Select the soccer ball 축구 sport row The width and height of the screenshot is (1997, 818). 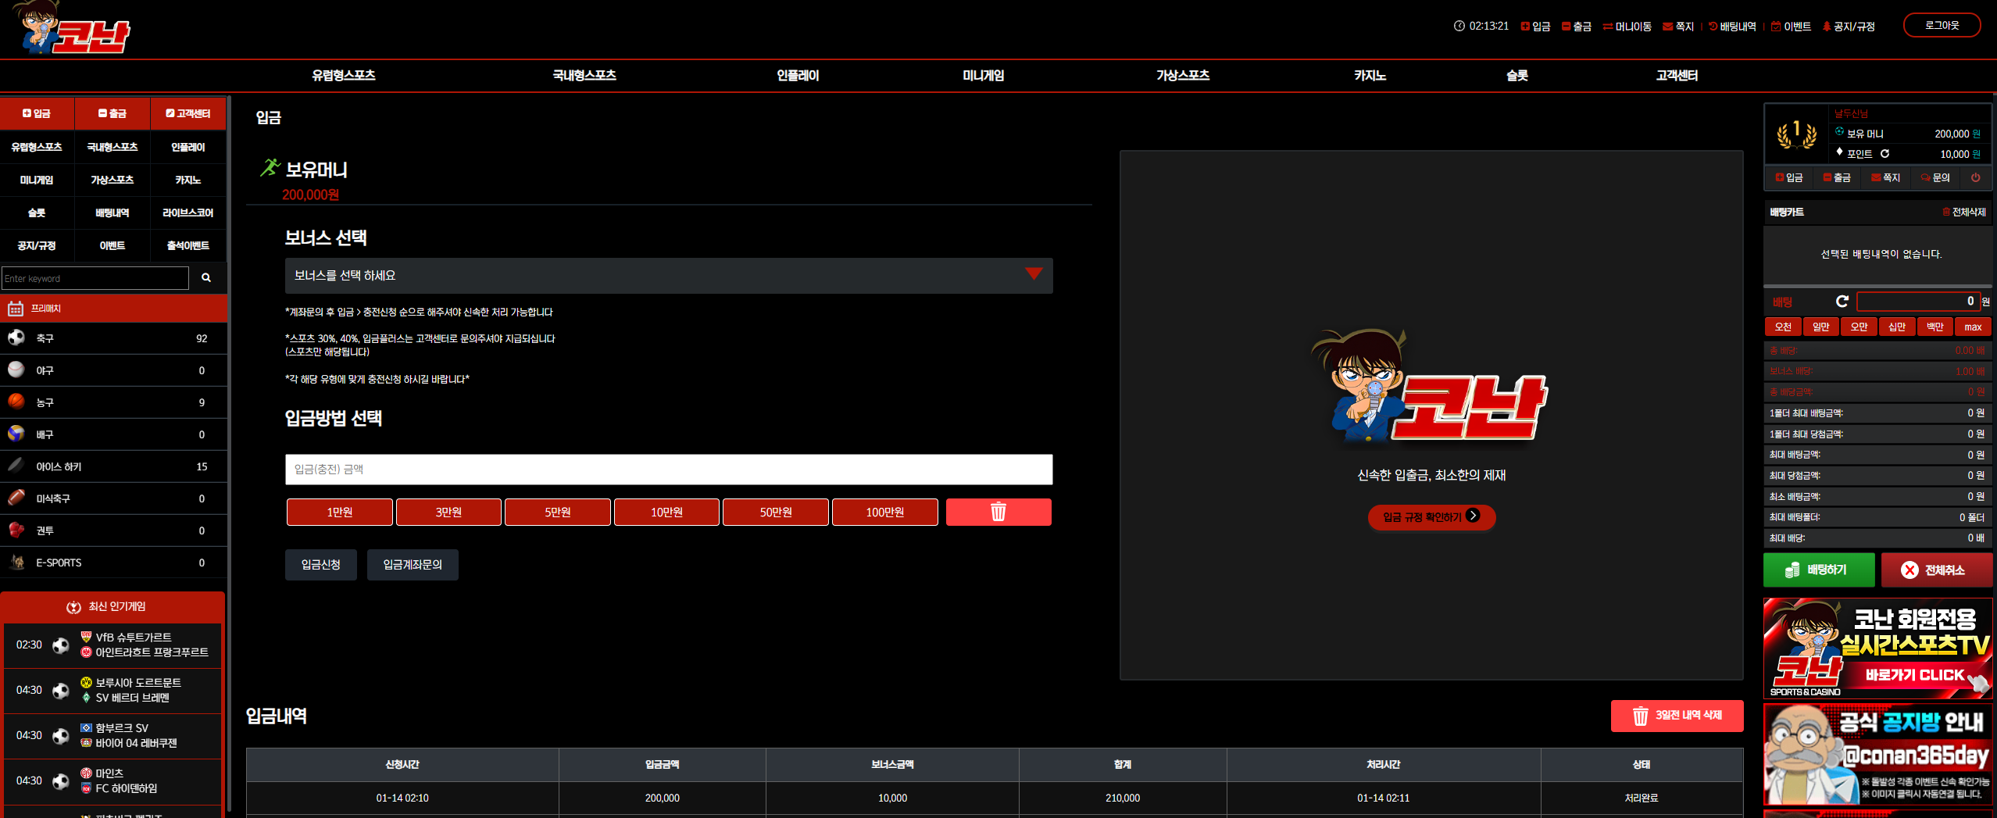pyautogui.click(x=114, y=338)
